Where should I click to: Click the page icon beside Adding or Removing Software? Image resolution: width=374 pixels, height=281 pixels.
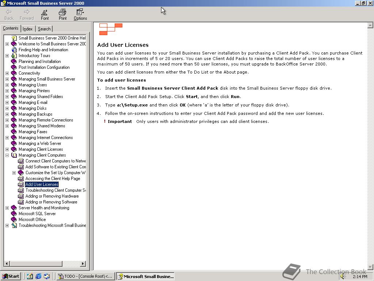pos(21,202)
